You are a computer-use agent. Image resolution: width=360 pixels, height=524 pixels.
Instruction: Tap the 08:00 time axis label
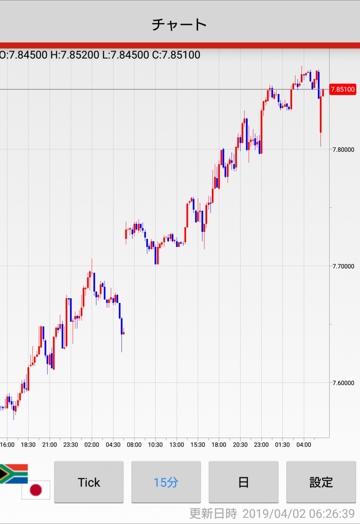[x=134, y=445]
